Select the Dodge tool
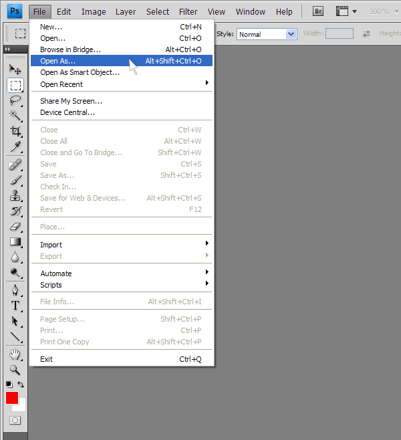 15,273
